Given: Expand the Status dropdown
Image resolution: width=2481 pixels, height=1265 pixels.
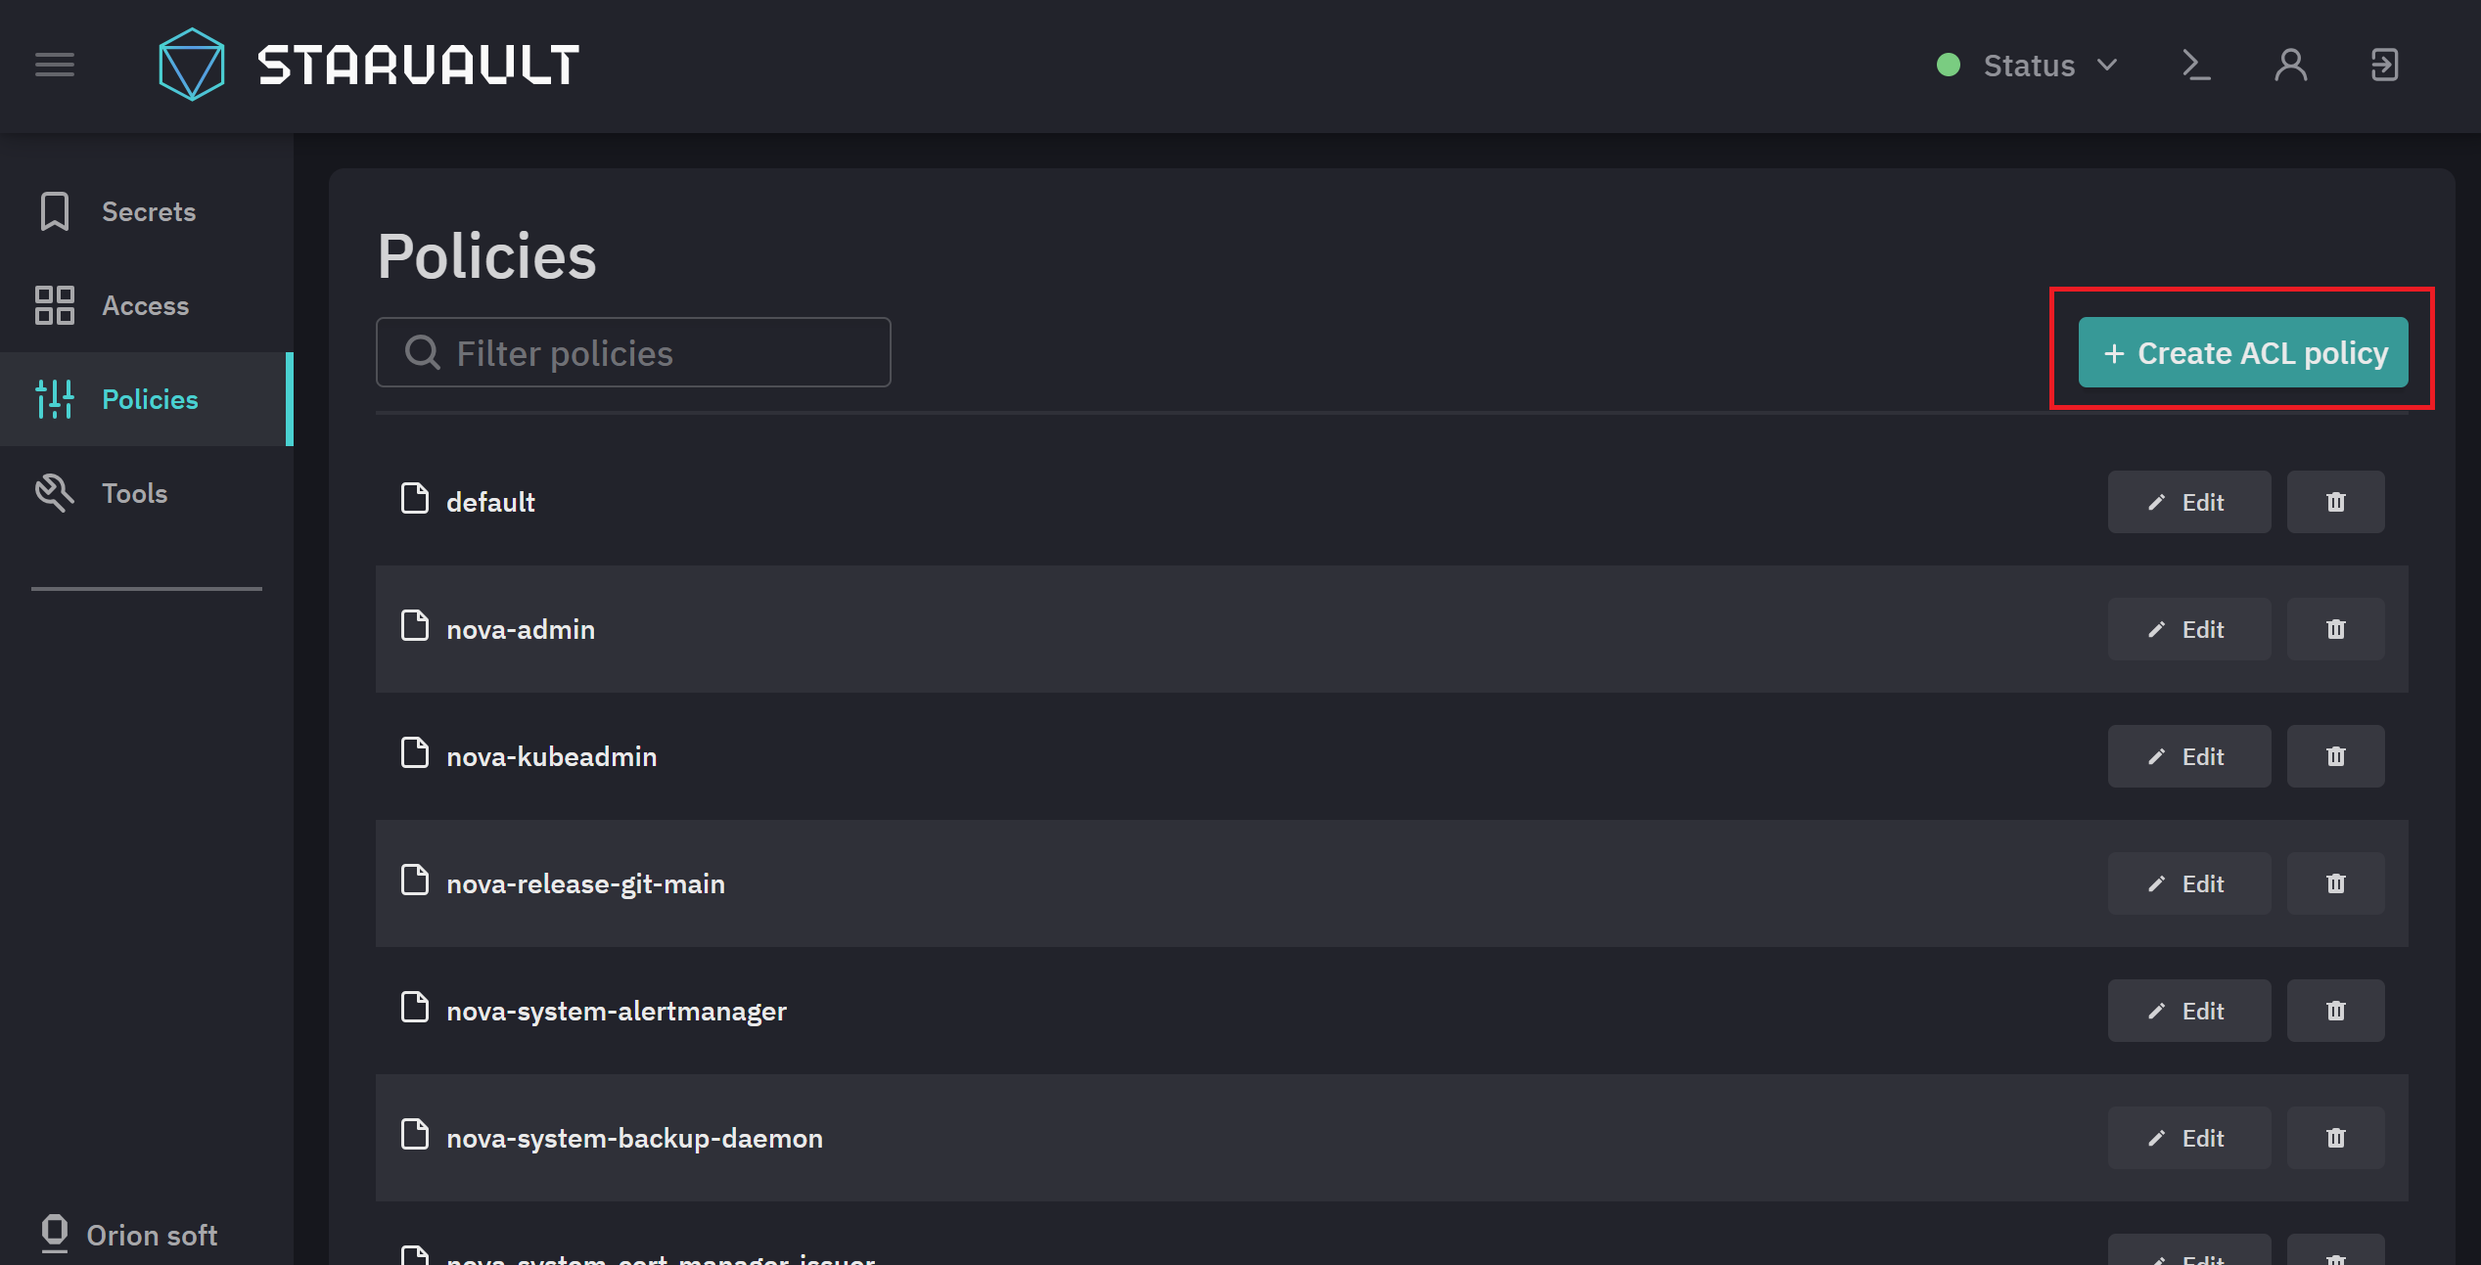Looking at the screenshot, I should pyautogui.click(x=2028, y=65).
